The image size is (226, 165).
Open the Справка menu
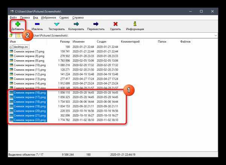pyautogui.click(x=78, y=18)
